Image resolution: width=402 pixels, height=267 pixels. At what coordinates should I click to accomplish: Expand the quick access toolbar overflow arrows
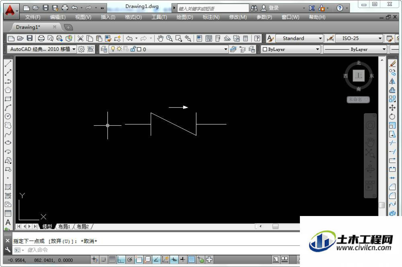102,8
